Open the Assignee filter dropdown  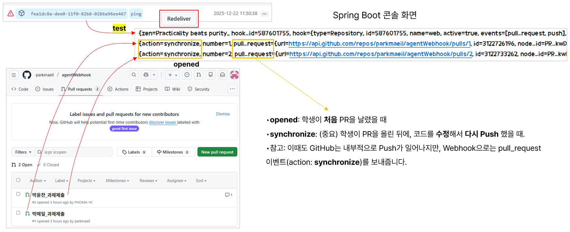(177, 181)
